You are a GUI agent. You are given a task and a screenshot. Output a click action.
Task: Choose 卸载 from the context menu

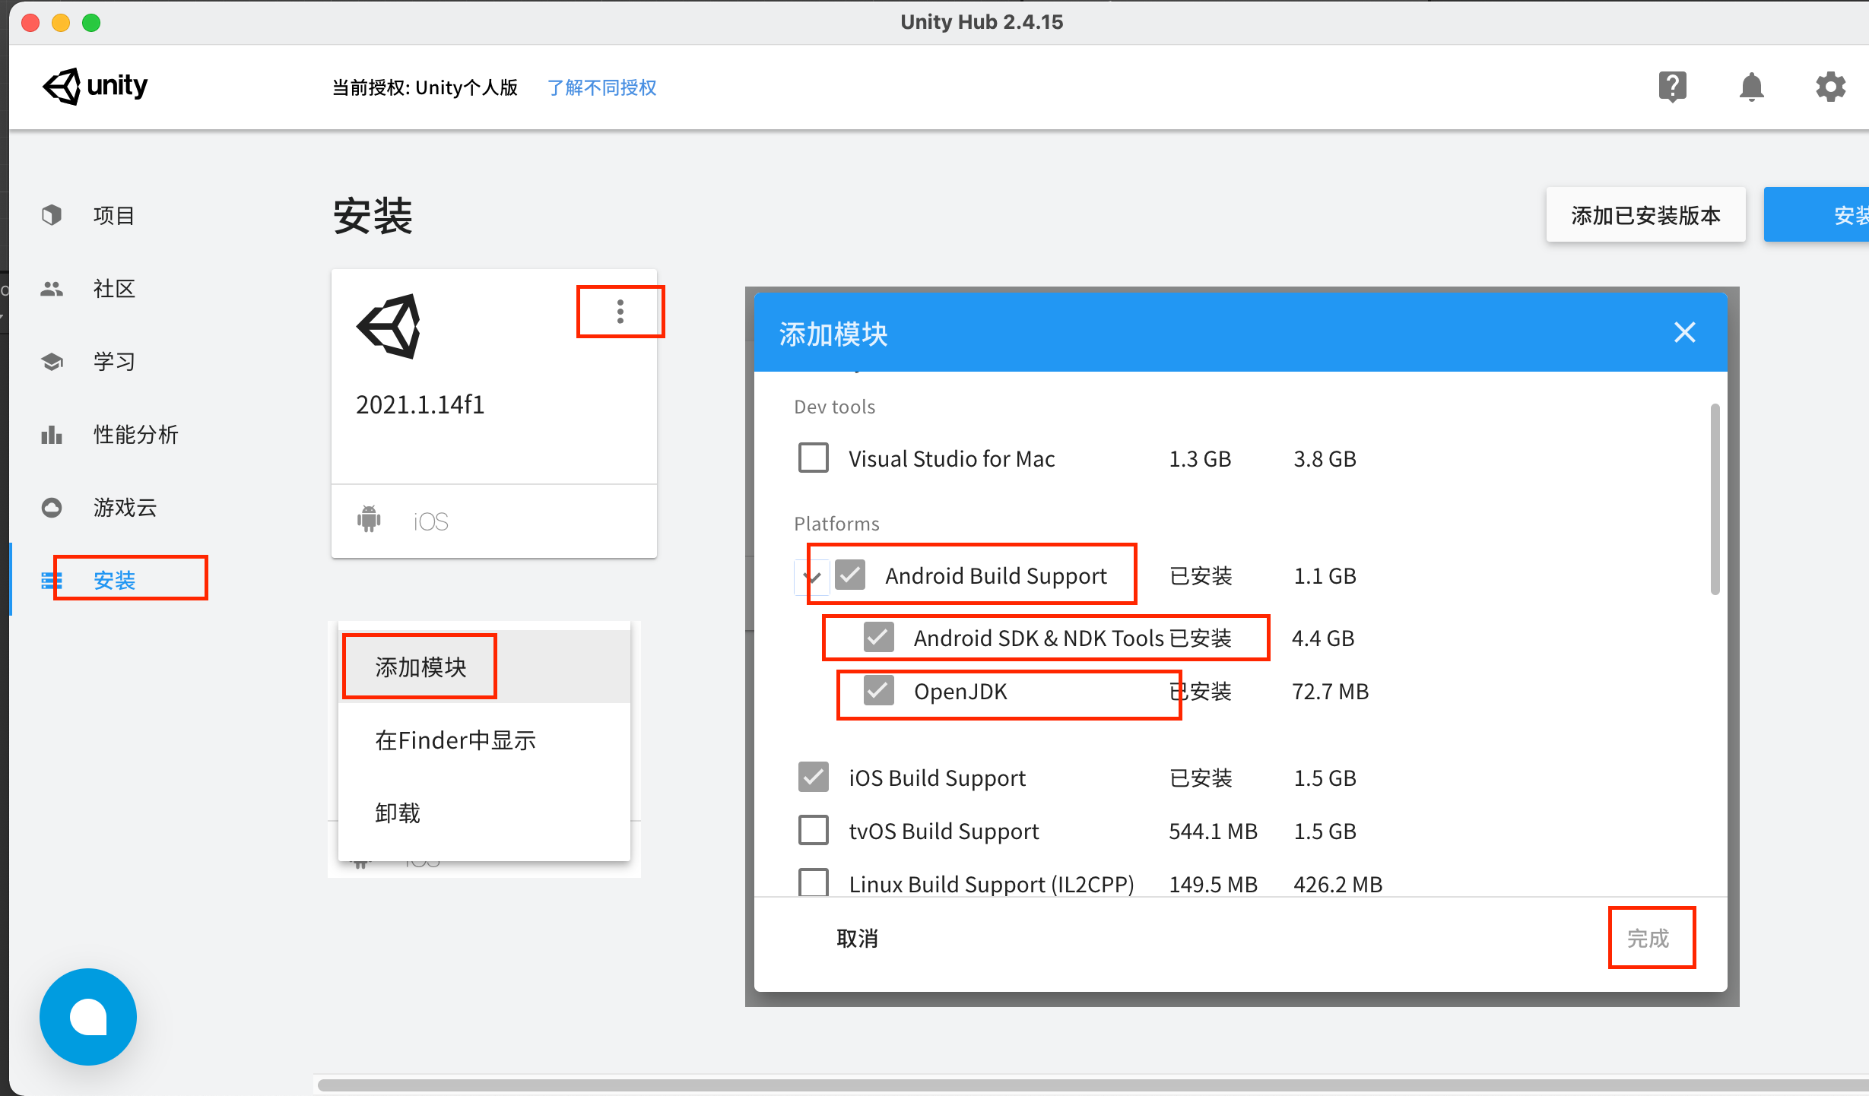click(396, 812)
